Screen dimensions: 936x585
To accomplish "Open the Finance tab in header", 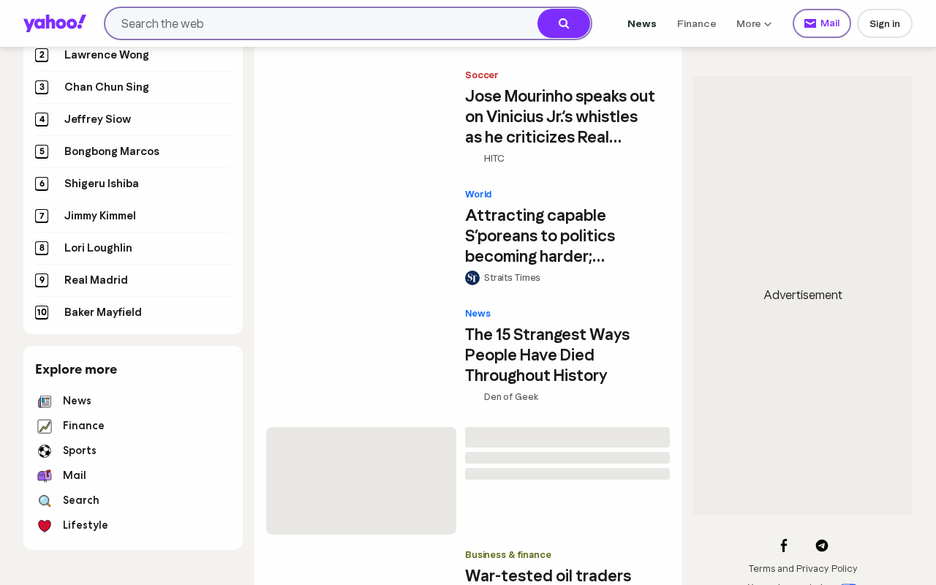I will (697, 23).
